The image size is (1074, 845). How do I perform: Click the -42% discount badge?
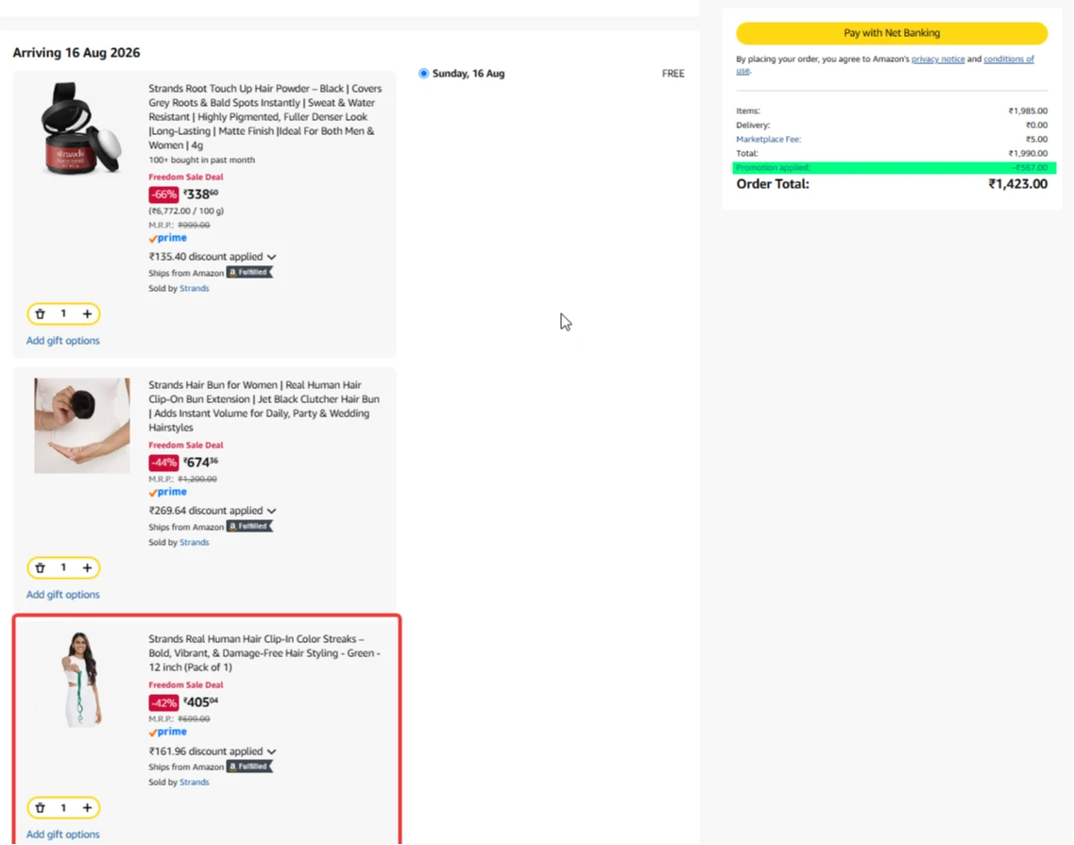pyautogui.click(x=163, y=702)
